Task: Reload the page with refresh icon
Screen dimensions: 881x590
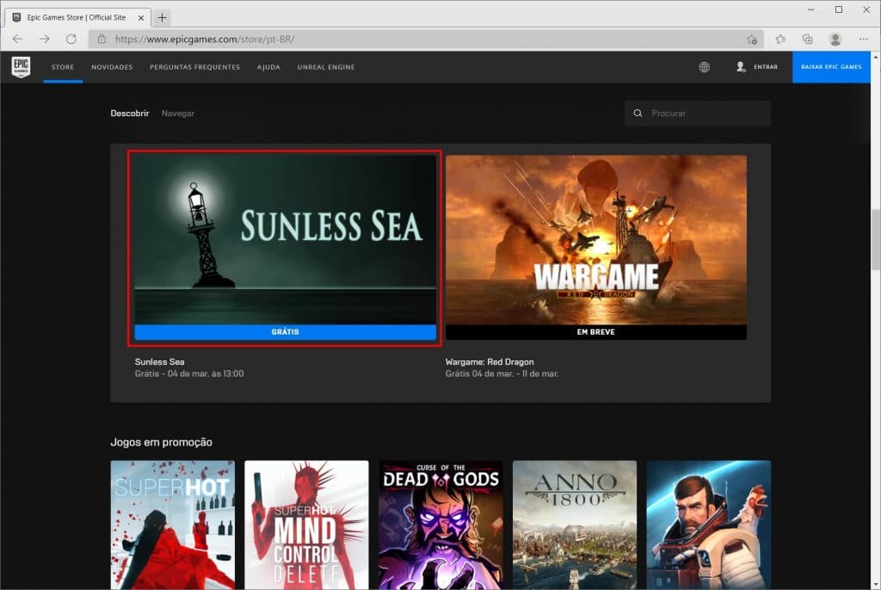Action: click(x=71, y=39)
